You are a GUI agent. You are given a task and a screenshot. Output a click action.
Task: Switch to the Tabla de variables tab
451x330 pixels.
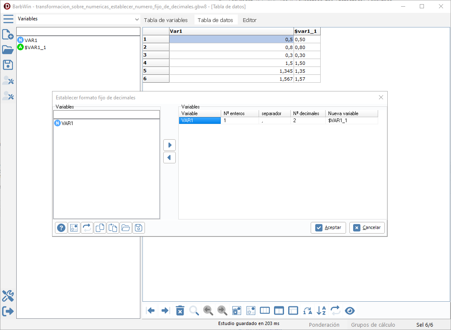point(166,20)
